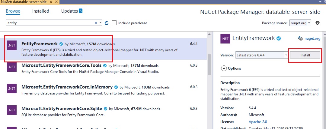
Task: Select Microsoft.EntityFrameworkCore.Sqlite package
Action: click(x=103, y=113)
